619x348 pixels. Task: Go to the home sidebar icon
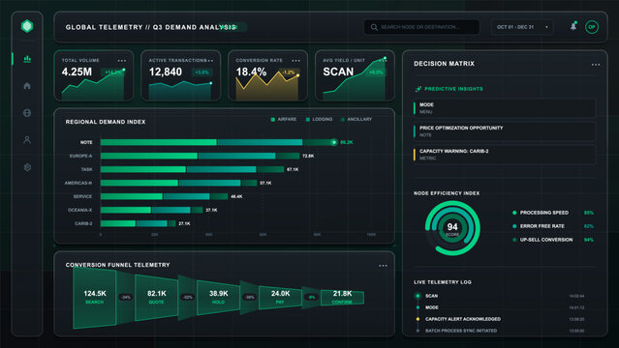tap(27, 85)
